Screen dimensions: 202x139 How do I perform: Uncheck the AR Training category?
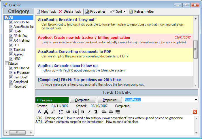pyautogui.click(x=11, y=40)
